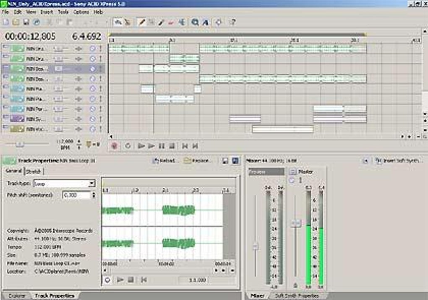Stop playback using the main transport Stop button

[172, 146]
